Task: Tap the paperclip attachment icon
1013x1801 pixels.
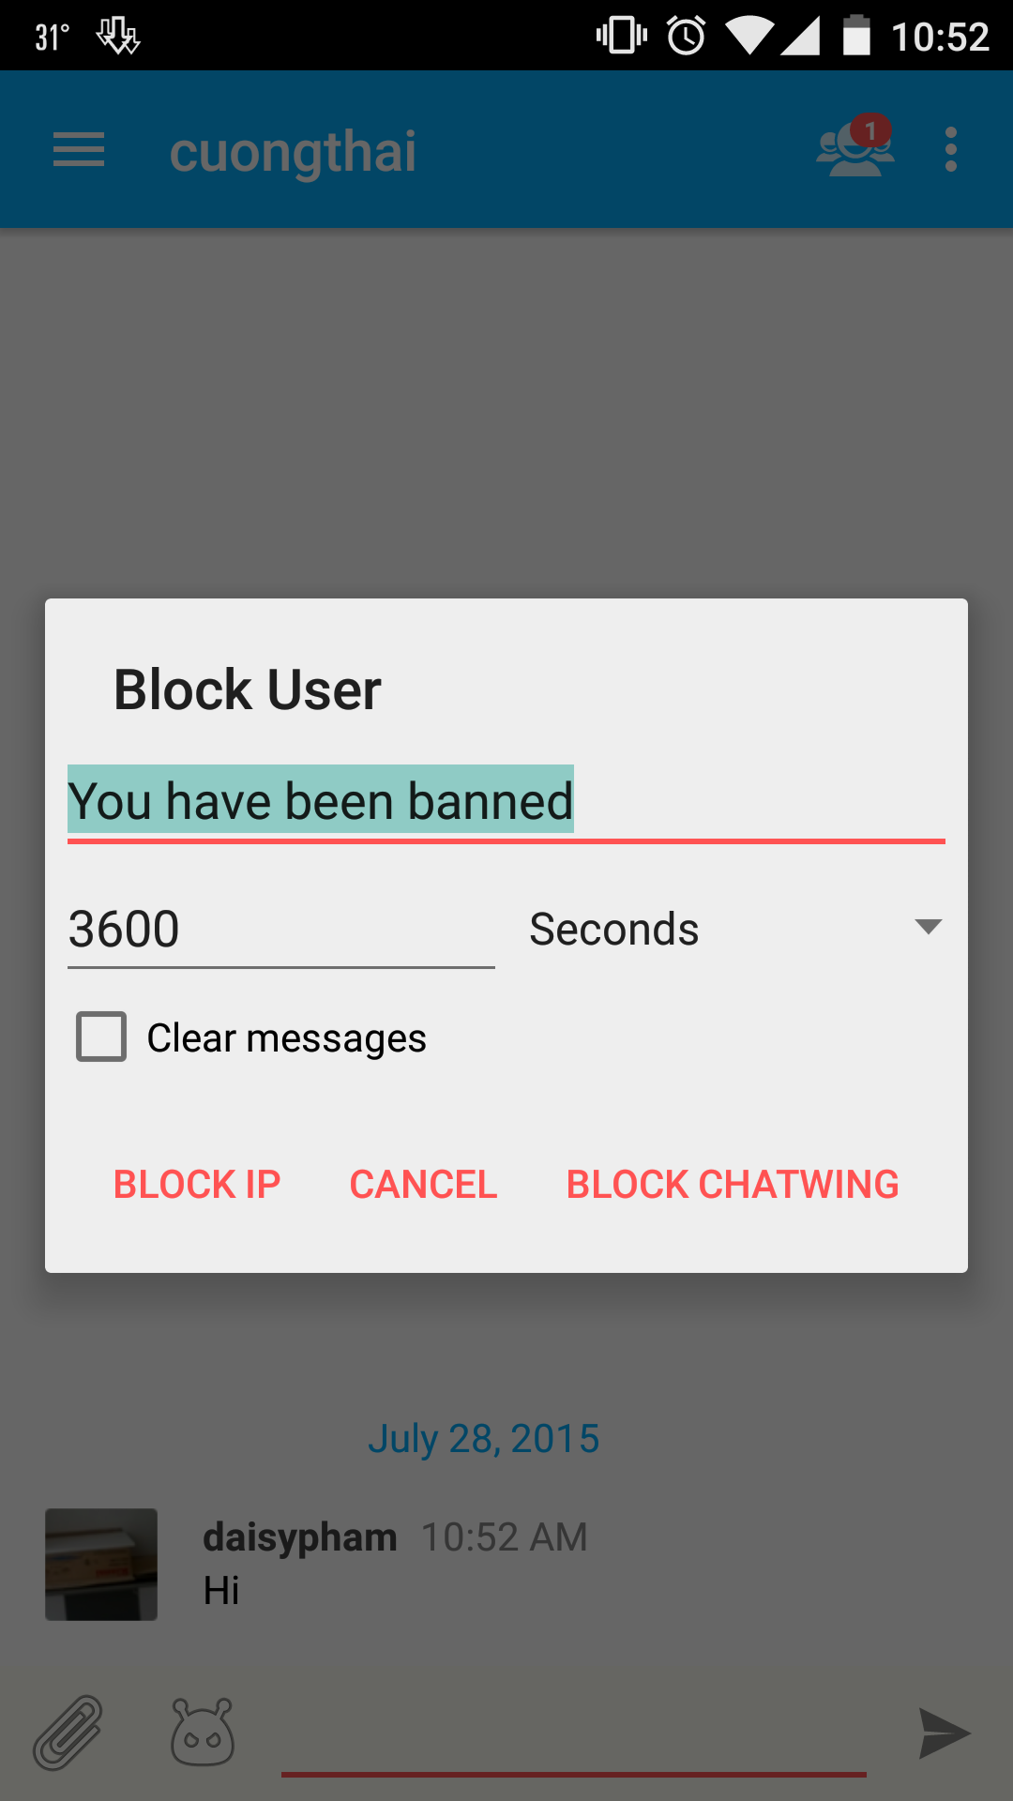Action: pyautogui.click(x=68, y=1733)
